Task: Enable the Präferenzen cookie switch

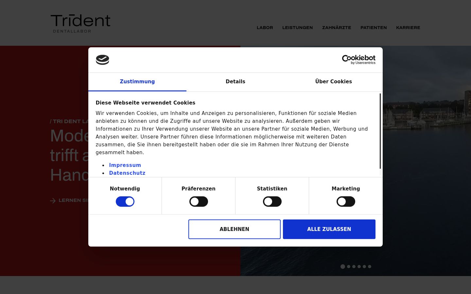Action: tap(199, 202)
